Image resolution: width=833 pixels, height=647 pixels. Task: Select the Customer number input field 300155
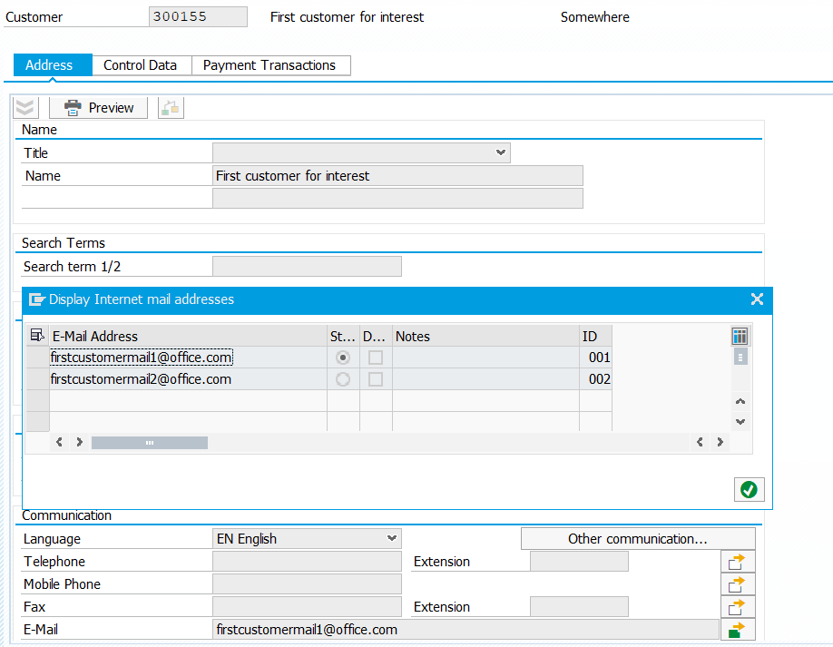coord(198,16)
